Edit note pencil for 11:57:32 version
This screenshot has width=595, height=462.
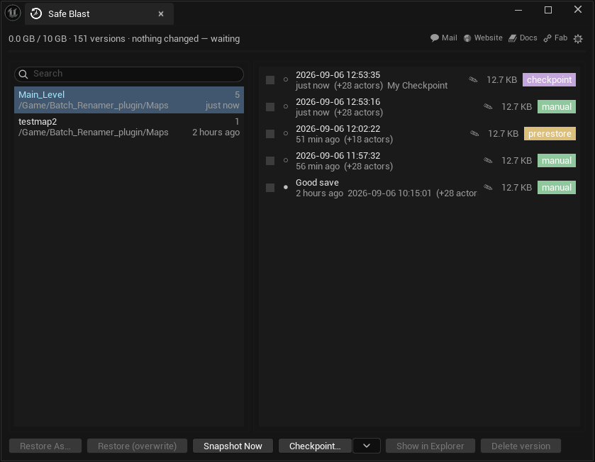tap(488, 160)
